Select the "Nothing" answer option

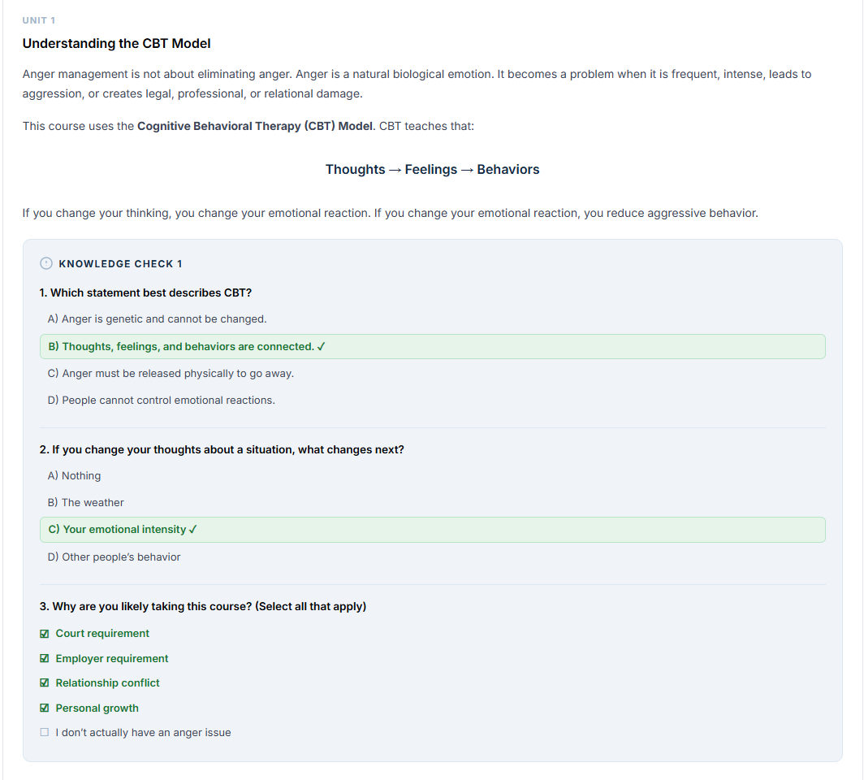coord(75,476)
